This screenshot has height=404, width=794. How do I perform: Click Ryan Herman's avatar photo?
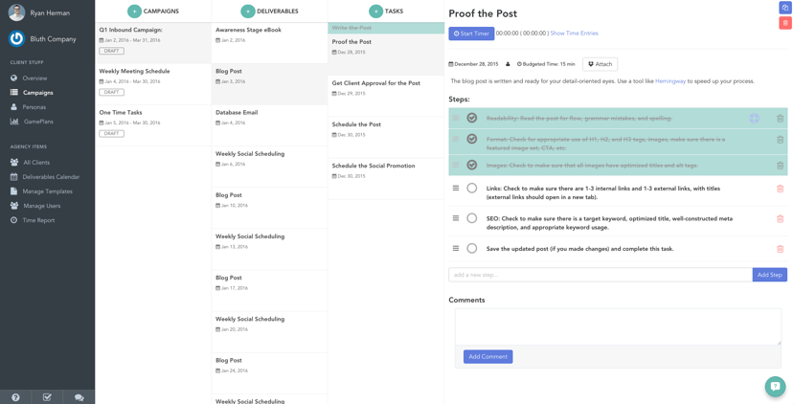(x=16, y=12)
